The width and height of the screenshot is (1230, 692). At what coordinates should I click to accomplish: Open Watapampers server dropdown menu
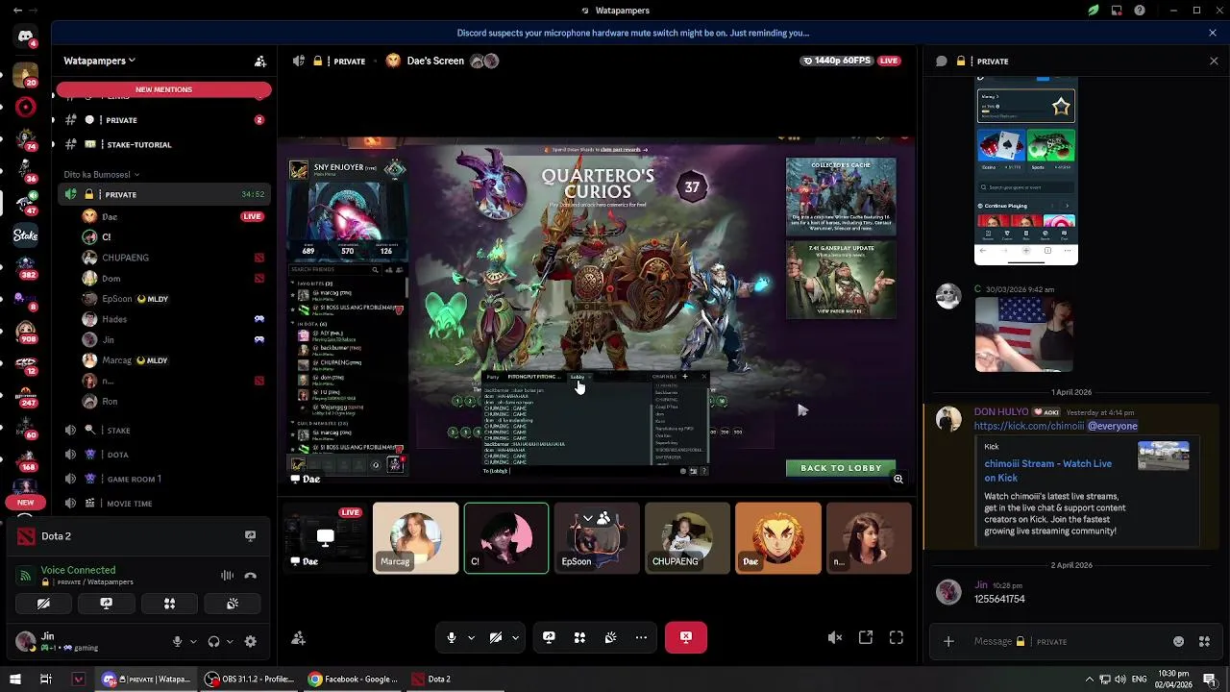[99, 61]
